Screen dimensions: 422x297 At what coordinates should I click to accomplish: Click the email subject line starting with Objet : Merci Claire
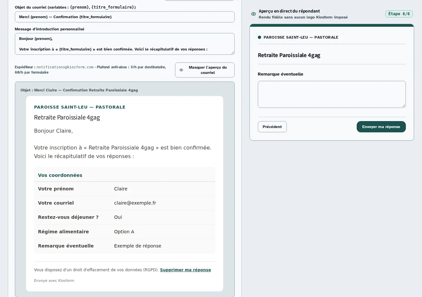(79, 90)
